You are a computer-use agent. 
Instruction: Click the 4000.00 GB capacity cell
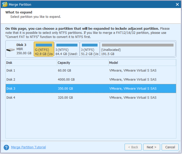[66, 79]
